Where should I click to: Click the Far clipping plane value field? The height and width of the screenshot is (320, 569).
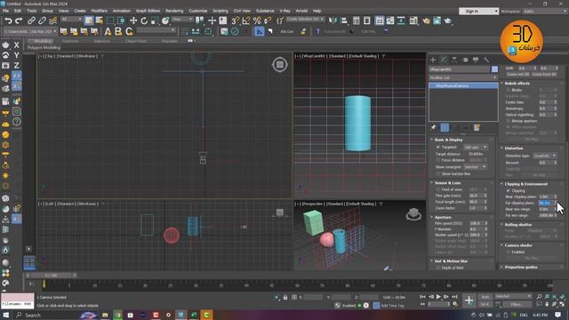click(x=546, y=203)
